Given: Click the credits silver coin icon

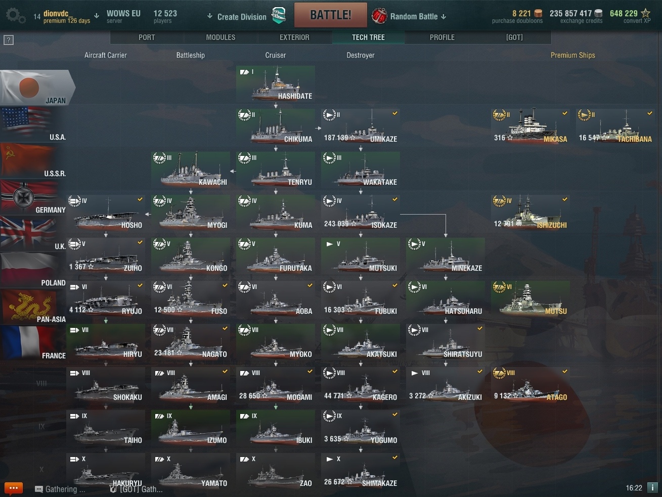Looking at the screenshot, I should tap(598, 13).
